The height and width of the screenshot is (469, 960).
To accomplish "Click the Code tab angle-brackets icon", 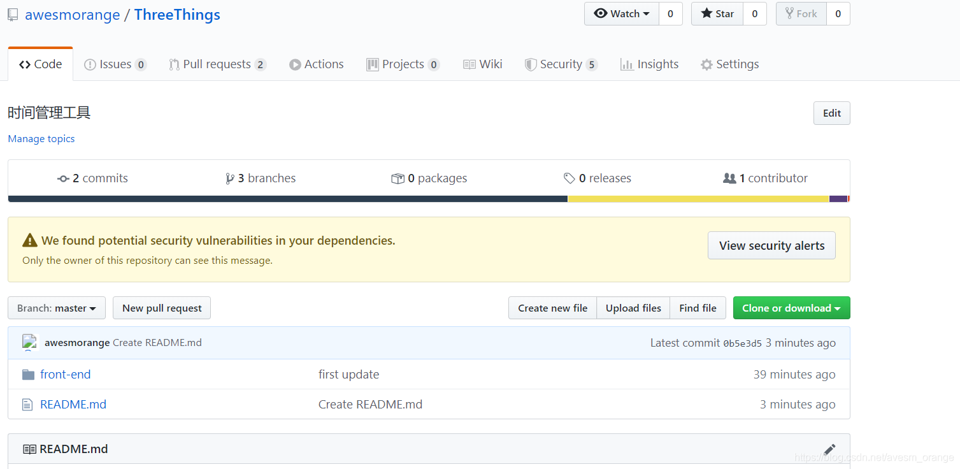I will [x=25, y=64].
